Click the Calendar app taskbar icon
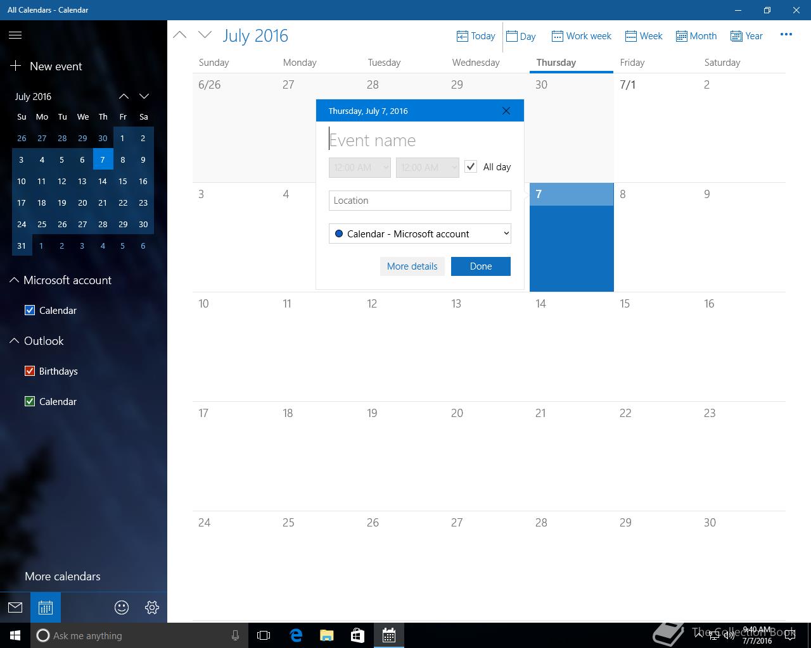811x648 pixels. 389,635
